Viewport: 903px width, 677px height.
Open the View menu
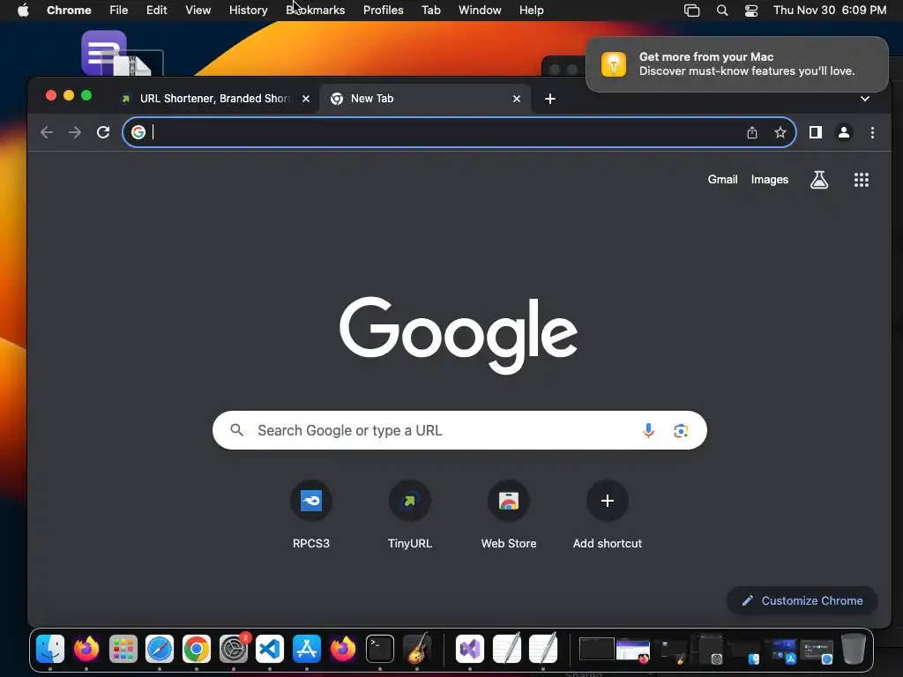(x=198, y=10)
